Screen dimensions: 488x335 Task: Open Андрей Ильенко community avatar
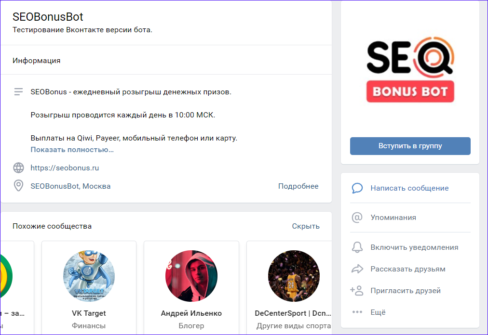pyautogui.click(x=191, y=276)
